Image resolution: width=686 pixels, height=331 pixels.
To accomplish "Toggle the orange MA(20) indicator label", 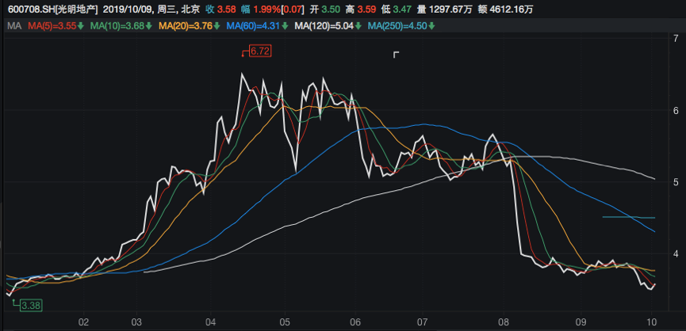I will tap(187, 27).
